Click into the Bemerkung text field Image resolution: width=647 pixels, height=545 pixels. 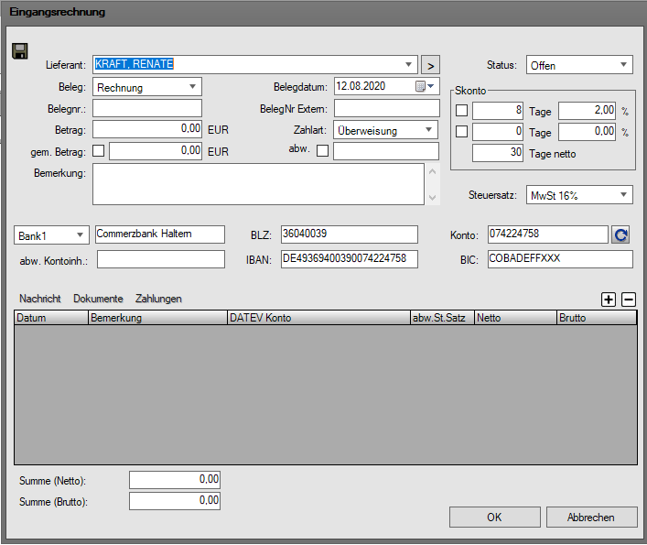tap(258, 184)
